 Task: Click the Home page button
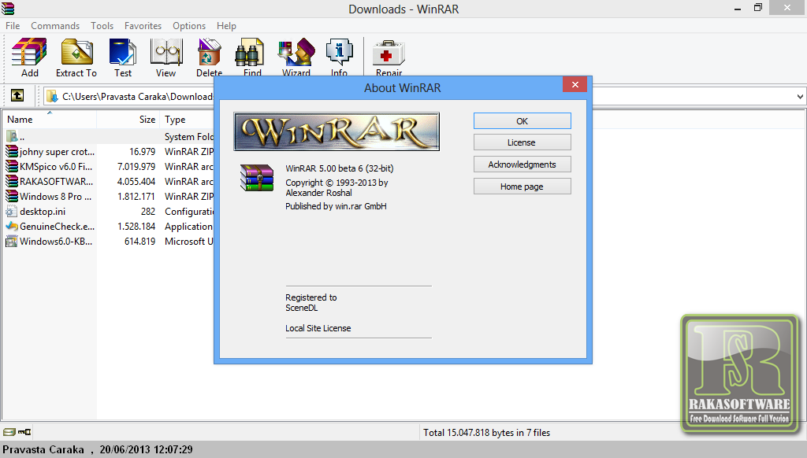522,187
